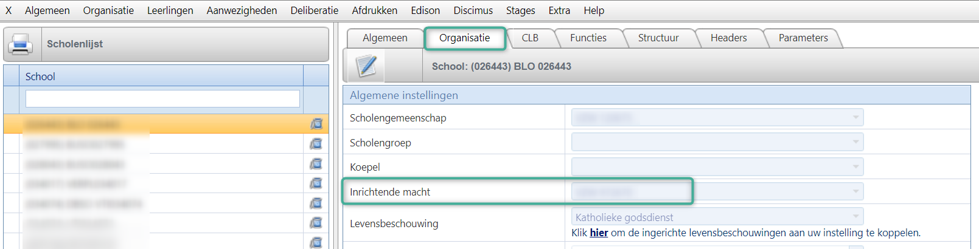Screen dimensions: 979x249
Task: Open the Help menu
Action: [x=594, y=10]
